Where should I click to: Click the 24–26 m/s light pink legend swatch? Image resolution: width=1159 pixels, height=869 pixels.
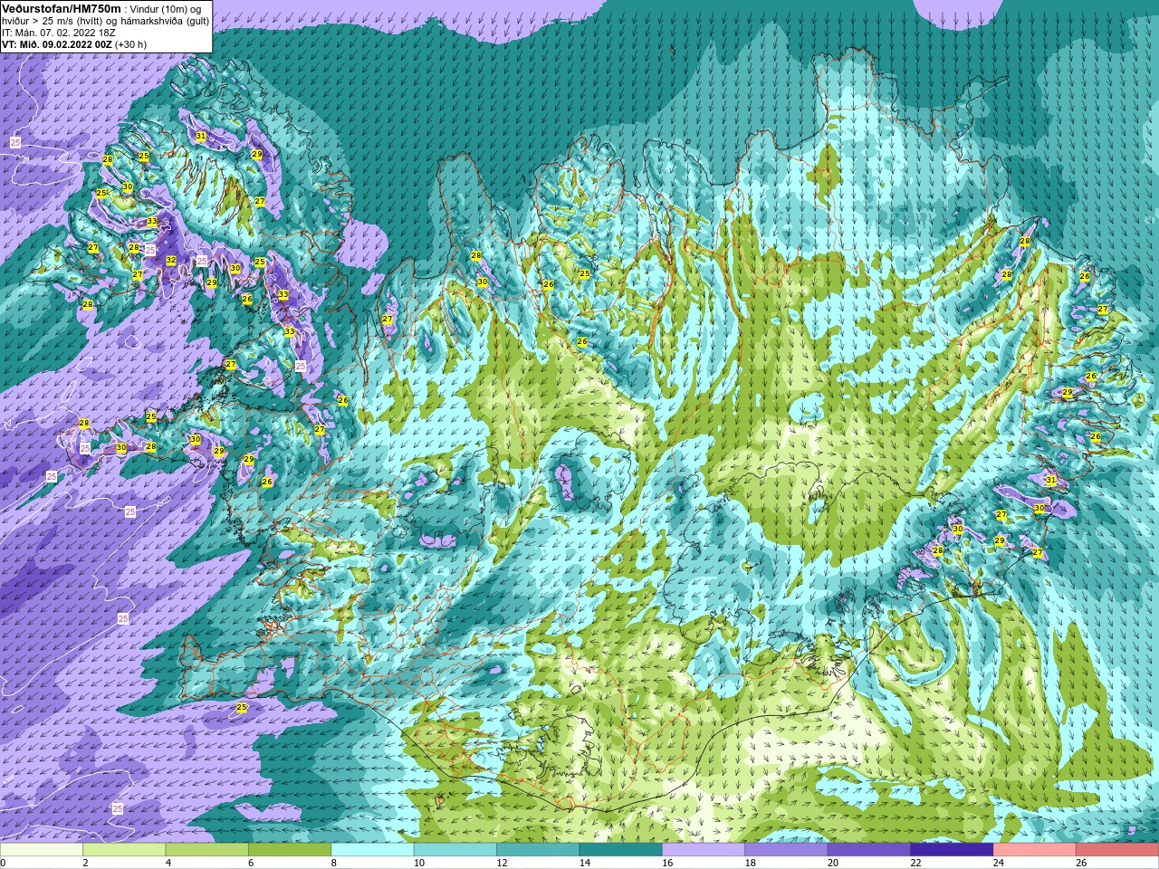1035,850
